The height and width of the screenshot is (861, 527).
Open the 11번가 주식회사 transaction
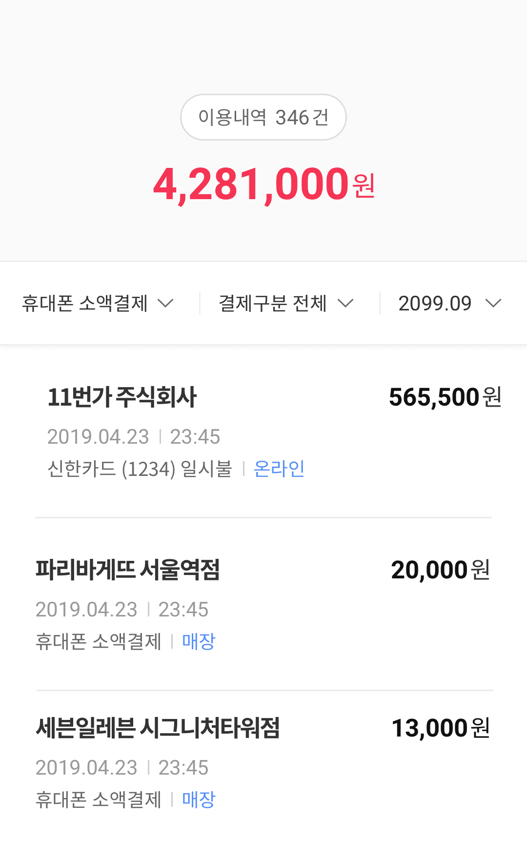[x=122, y=397]
